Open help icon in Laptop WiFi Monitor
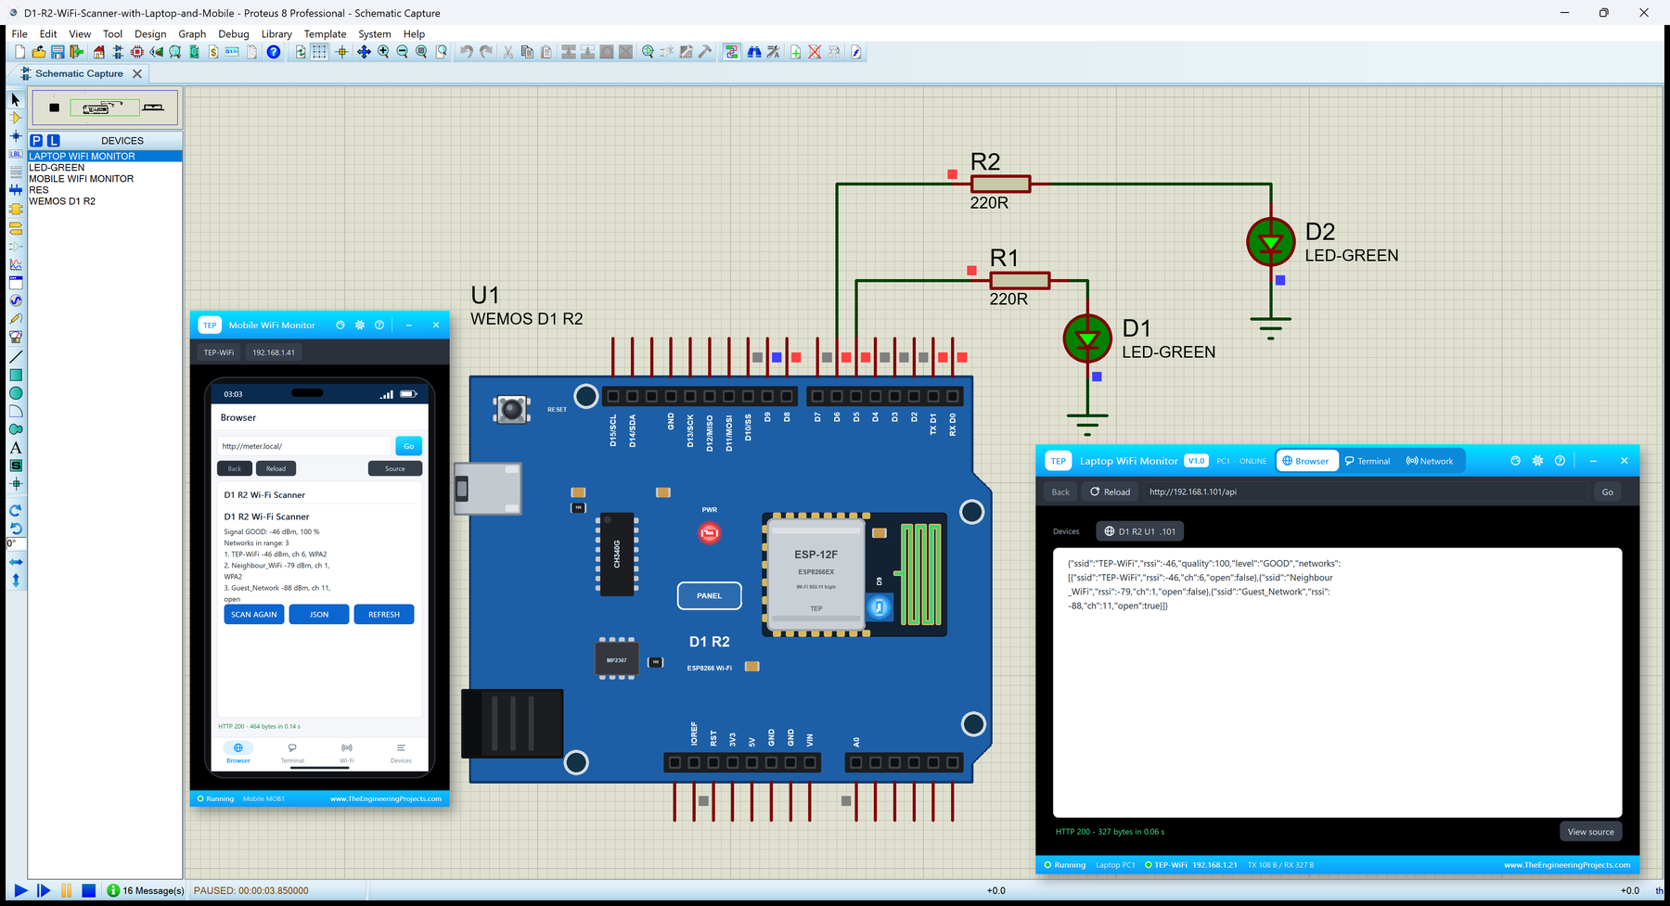This screenshot has width=1670, height=906. click(x=1560, y=461)
